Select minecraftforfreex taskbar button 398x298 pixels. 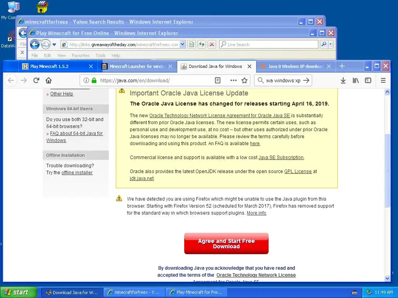point(134,293)
